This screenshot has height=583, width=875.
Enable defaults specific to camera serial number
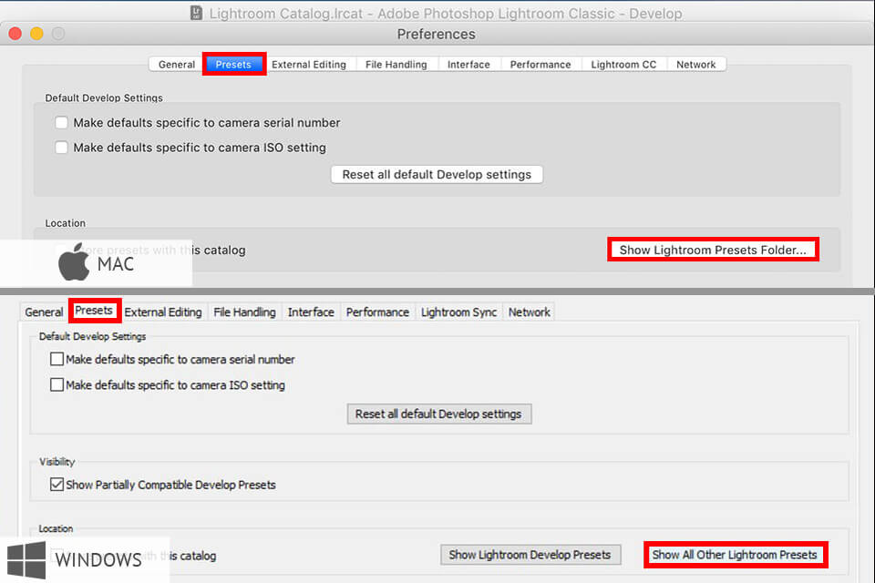pyautogui.click(x=61, y=122)
